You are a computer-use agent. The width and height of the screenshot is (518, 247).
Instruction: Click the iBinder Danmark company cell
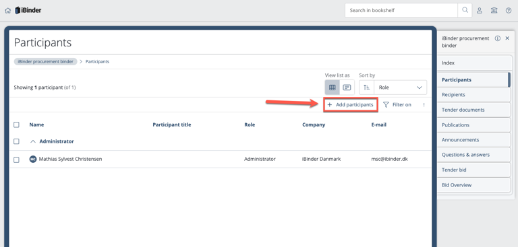coord(322,159)
